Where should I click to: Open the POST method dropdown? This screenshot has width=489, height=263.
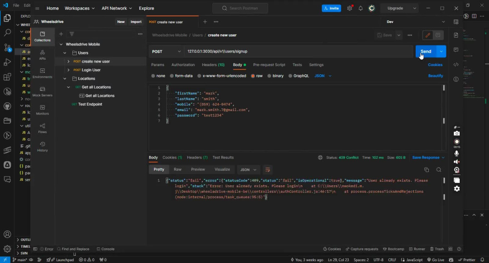coord(166,51)
